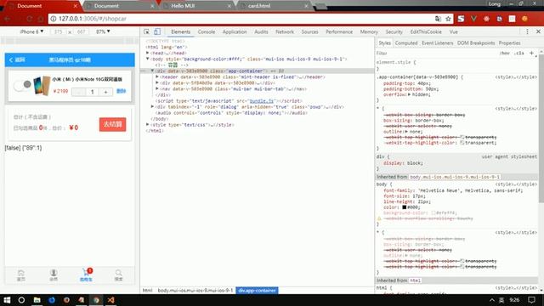Select div.app-container in breadcrumb bar
Screen dimensions: 544x306
click(257, 291)
